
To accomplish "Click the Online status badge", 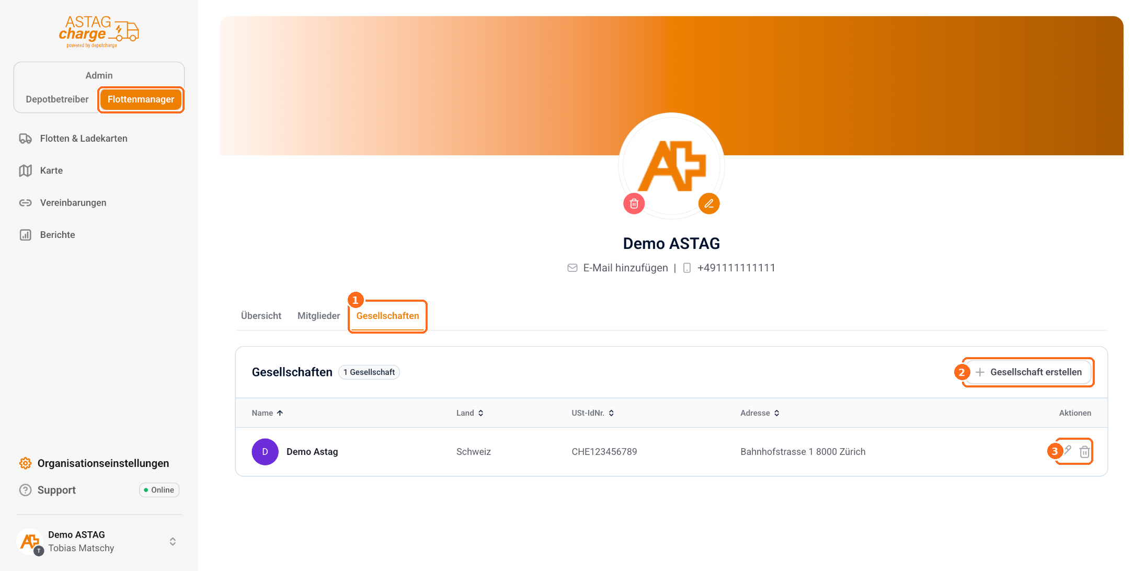I will (159, 490).
